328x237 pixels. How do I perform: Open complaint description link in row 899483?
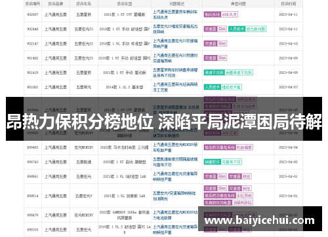pyautogui.click(x=175, y=147)
